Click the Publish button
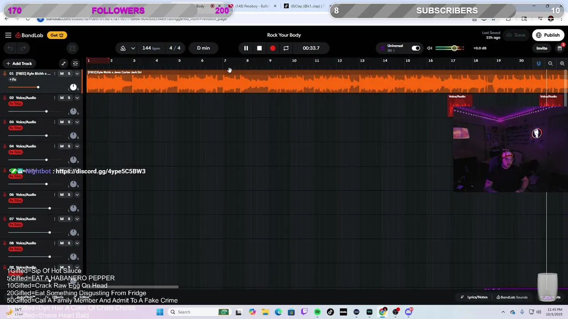The height and width of the screenshot is (319, 568). [x=548, y=35]
